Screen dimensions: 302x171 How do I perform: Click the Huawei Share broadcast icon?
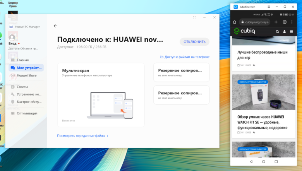pyautogui.click(x=13, y=75)
